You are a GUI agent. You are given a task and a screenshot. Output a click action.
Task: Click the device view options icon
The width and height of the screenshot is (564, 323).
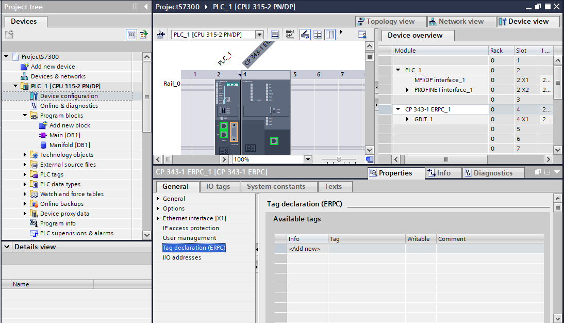coord(362,35)
